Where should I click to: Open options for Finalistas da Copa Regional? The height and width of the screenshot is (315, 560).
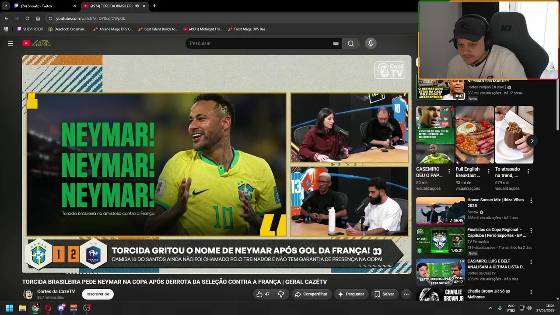[x=531, y=230]
